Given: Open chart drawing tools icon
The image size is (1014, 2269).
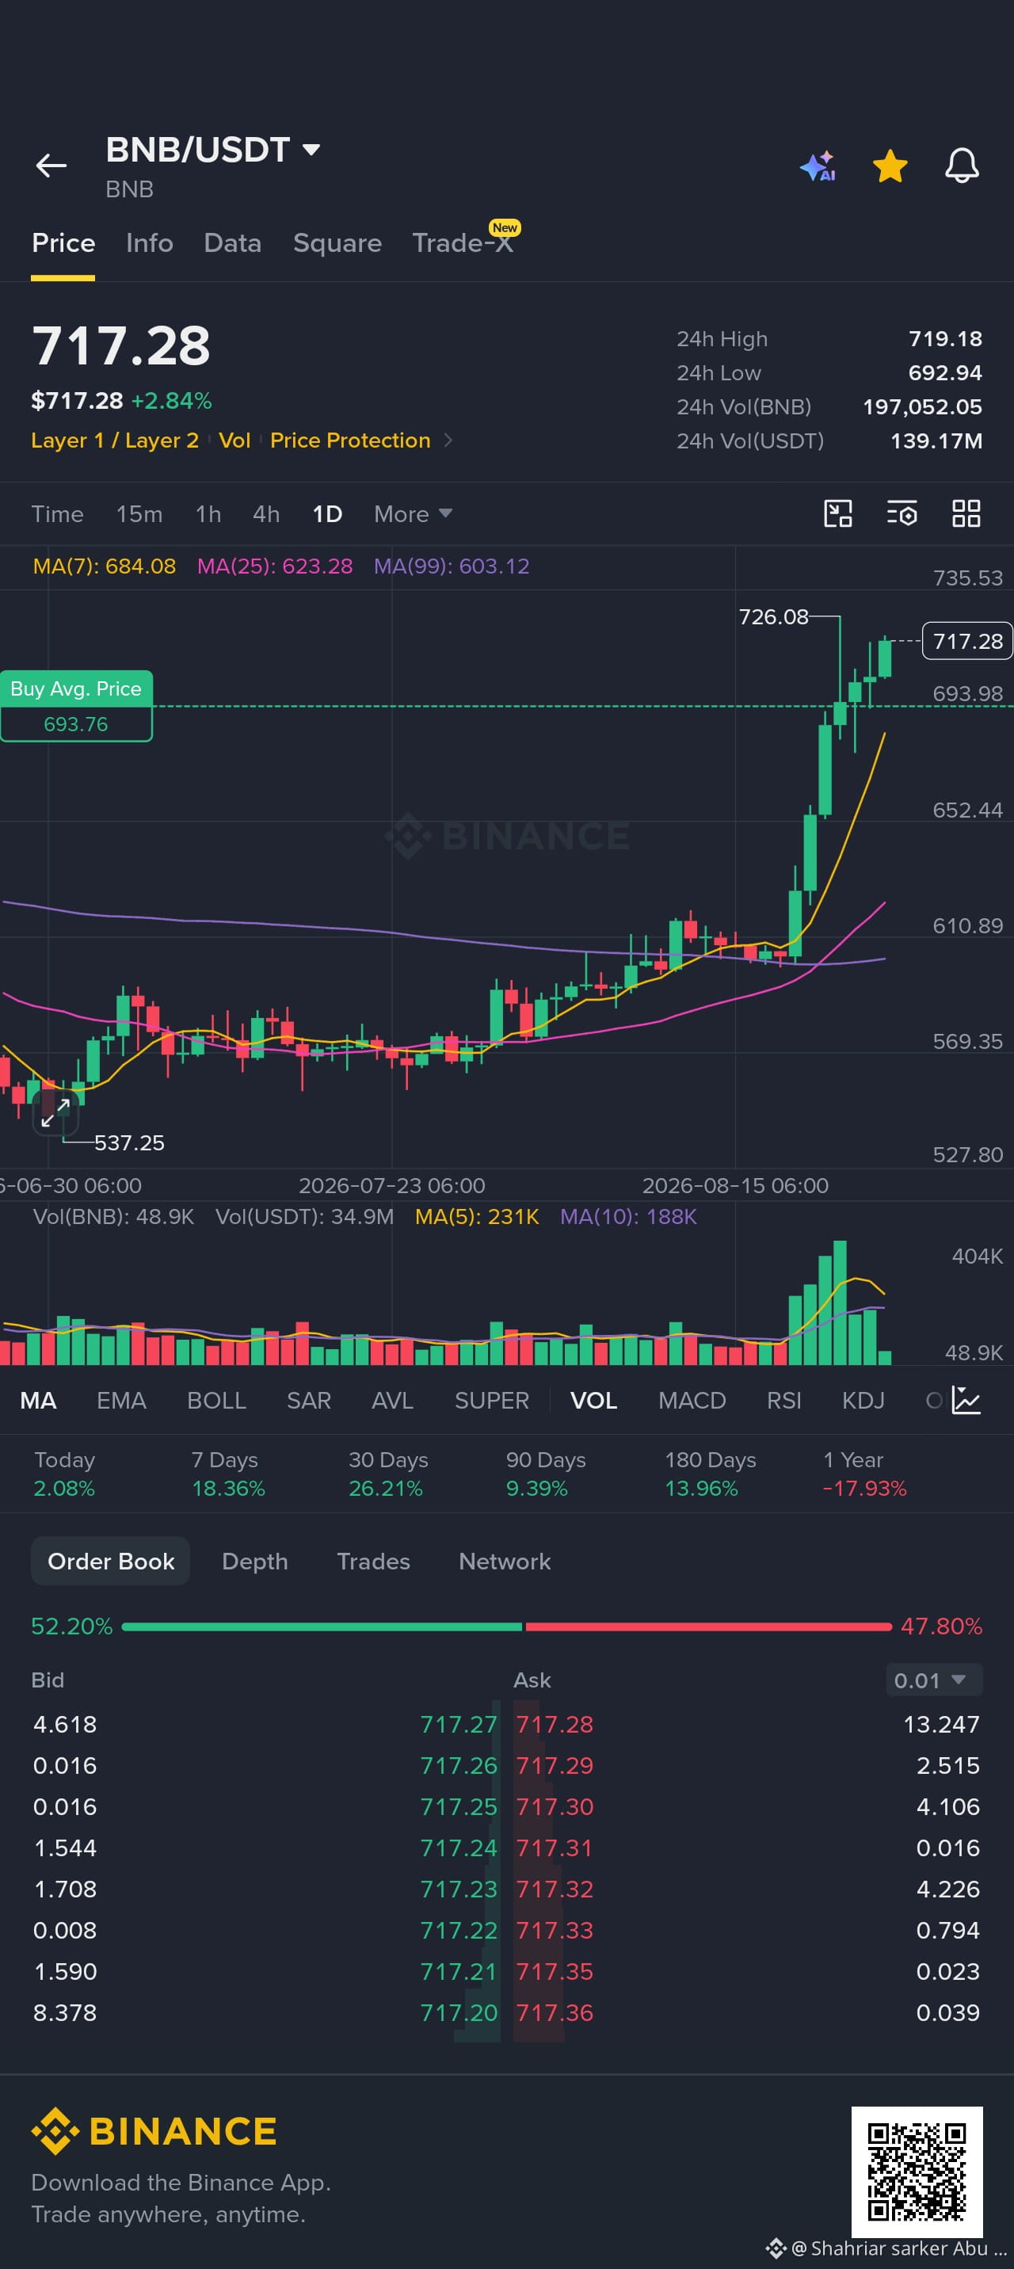Looking at the screenshot, I should 838,513.
